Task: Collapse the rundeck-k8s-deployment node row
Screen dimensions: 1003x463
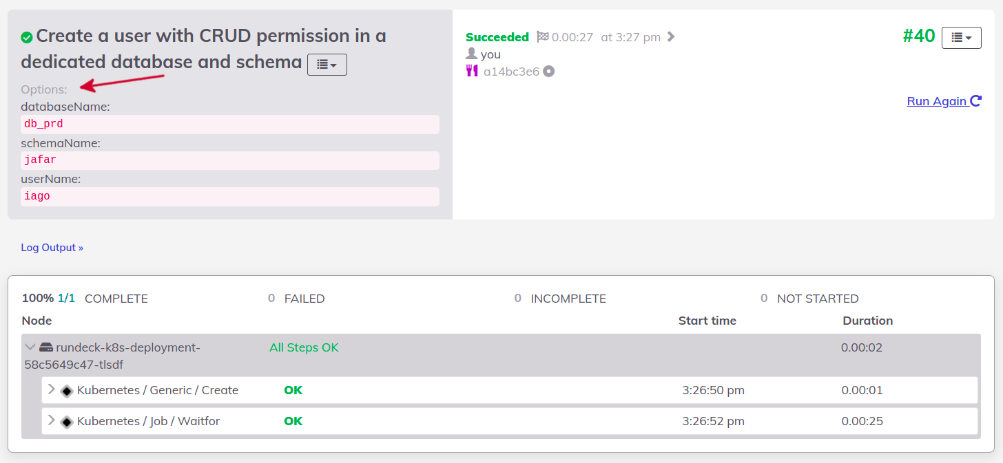Action: coord(30,347)
